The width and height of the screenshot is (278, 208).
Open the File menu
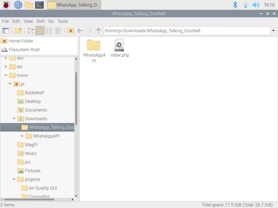click(x=5, y=21)
